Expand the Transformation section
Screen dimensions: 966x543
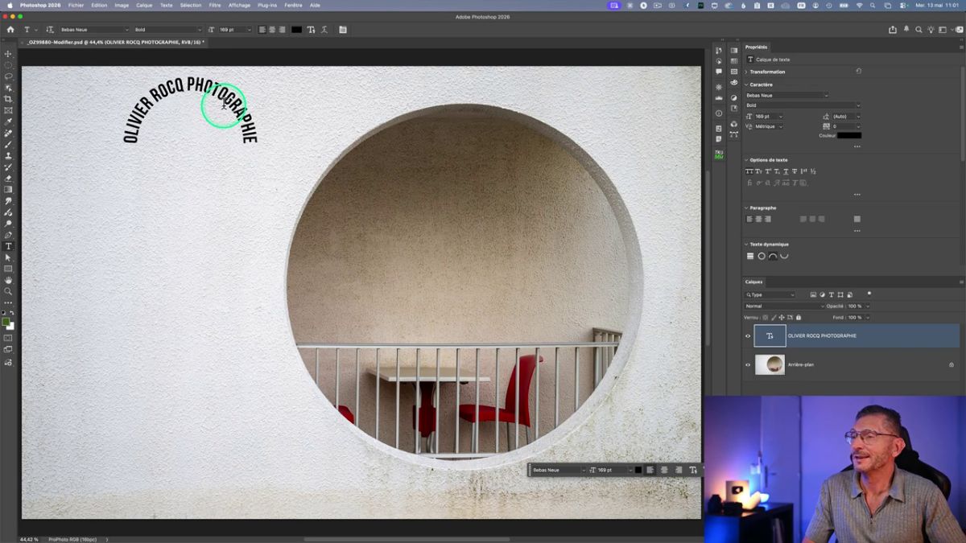746,72
